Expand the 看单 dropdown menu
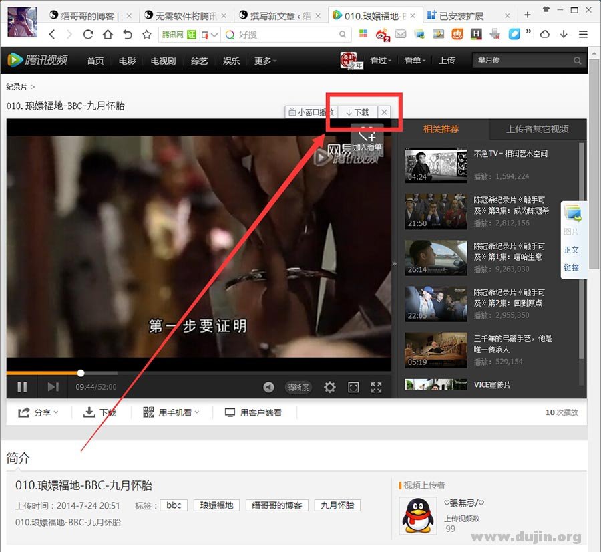The image size is (601, 552). 415,60
